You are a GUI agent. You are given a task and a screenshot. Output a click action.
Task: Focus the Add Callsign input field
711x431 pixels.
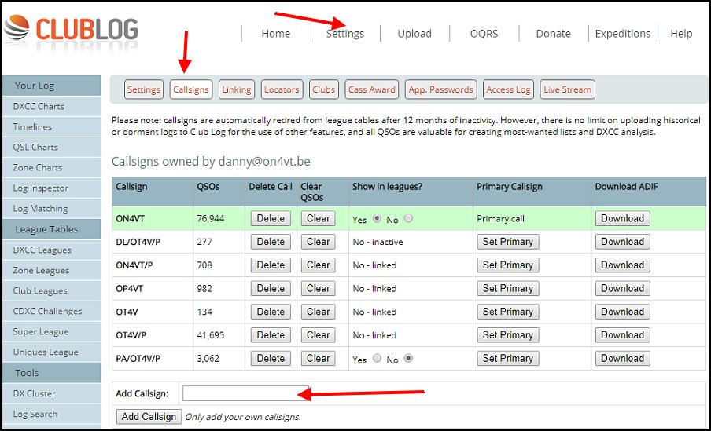(x=245, y=393)
